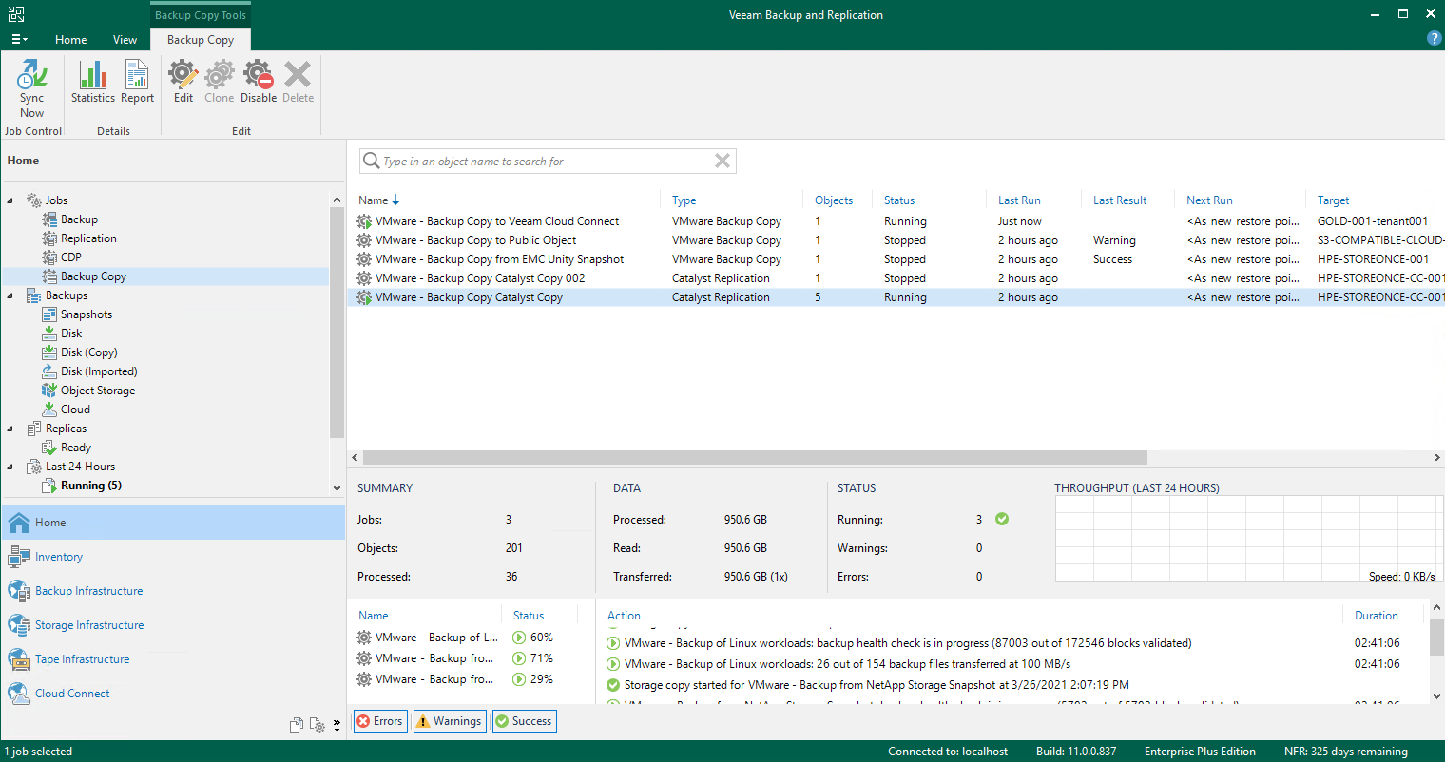This screenshot has height=762, width=1445.
Task: Click the Home view house icon
Action: click(x=19, y=523)
